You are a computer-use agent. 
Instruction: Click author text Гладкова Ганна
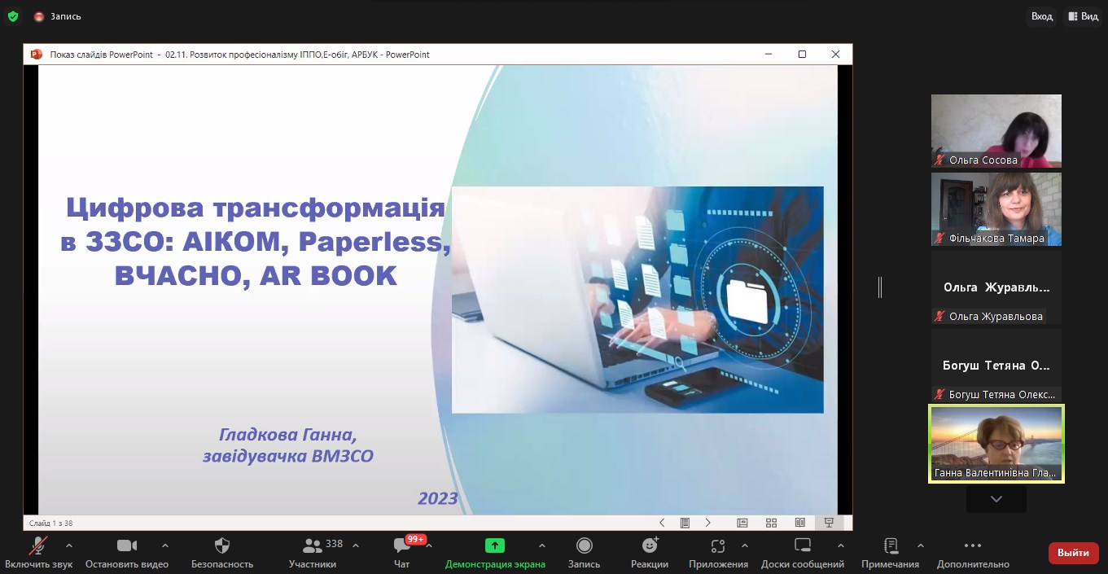[x=287, y=434]
